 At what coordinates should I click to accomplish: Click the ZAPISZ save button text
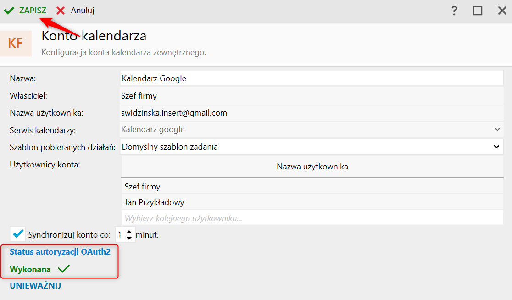point(33,11)
